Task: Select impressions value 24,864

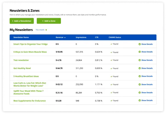Action: 79,60
